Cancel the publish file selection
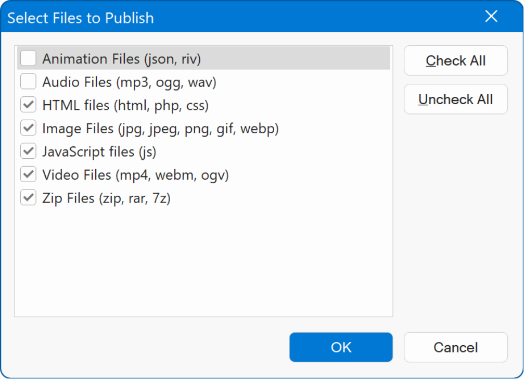 tap(455, 347)
